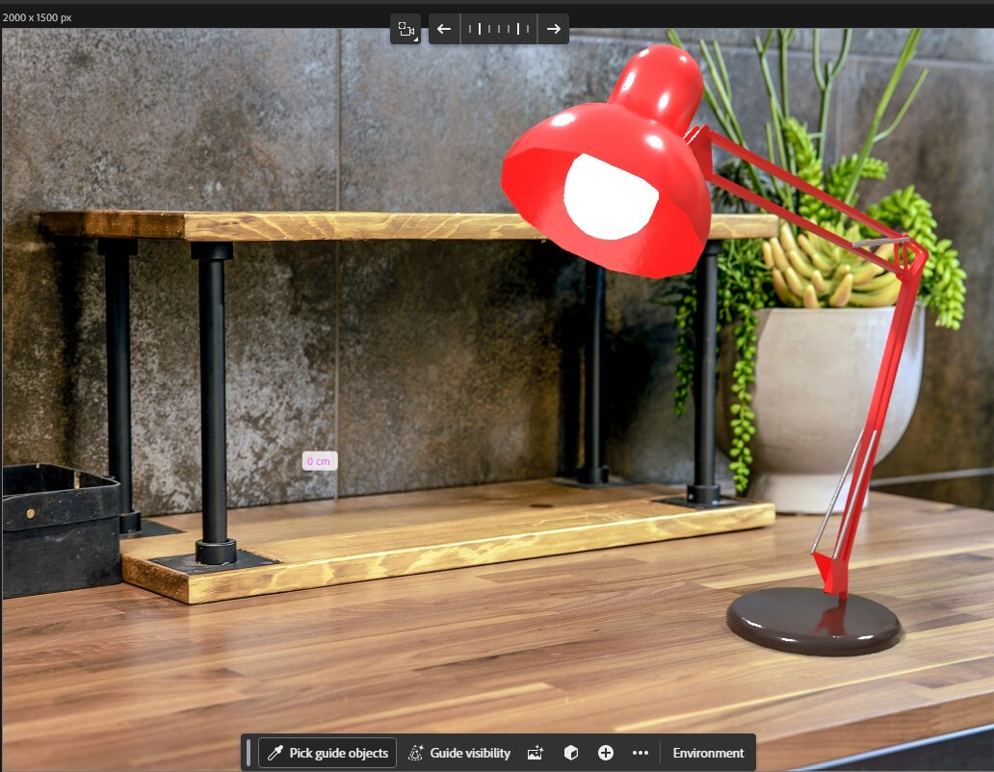Select the leftmost short tick in view stepper
The image size is (994, 772).
pos(470,29)
